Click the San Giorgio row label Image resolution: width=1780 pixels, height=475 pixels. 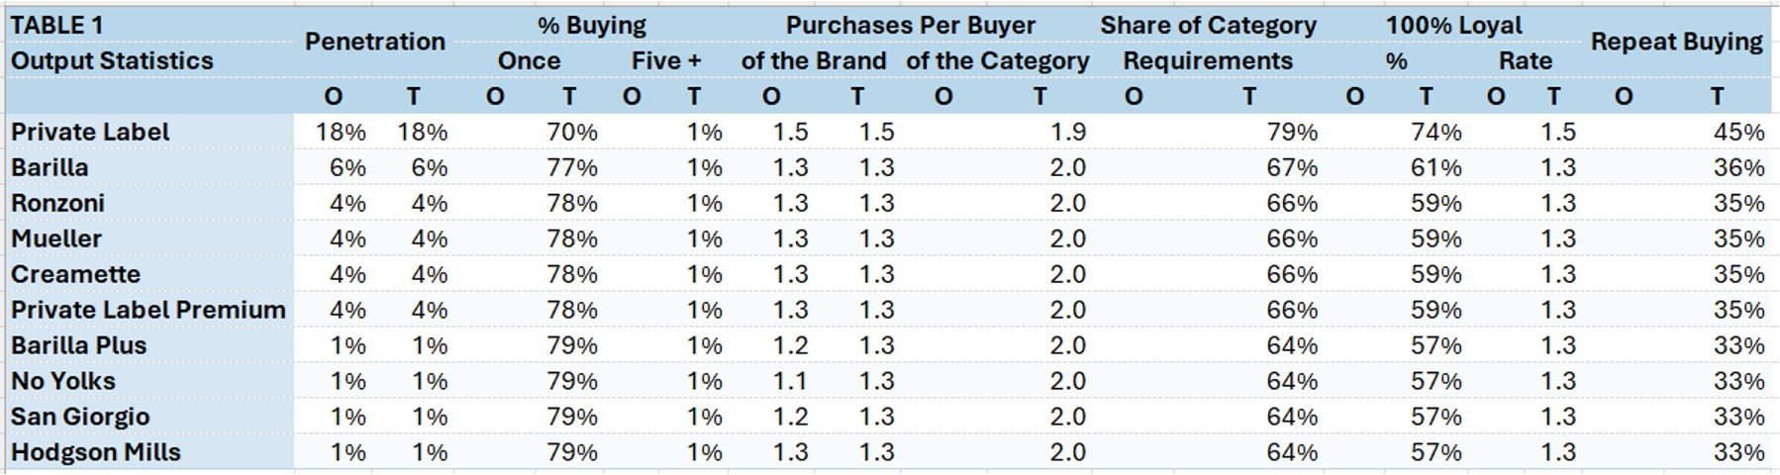[x=80, y=418]
